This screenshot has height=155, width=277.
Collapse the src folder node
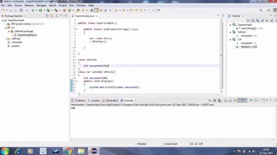[6, 28]
